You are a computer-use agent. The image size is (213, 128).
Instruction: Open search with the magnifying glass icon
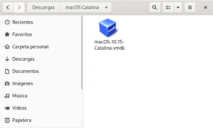[x=155, y=7]
